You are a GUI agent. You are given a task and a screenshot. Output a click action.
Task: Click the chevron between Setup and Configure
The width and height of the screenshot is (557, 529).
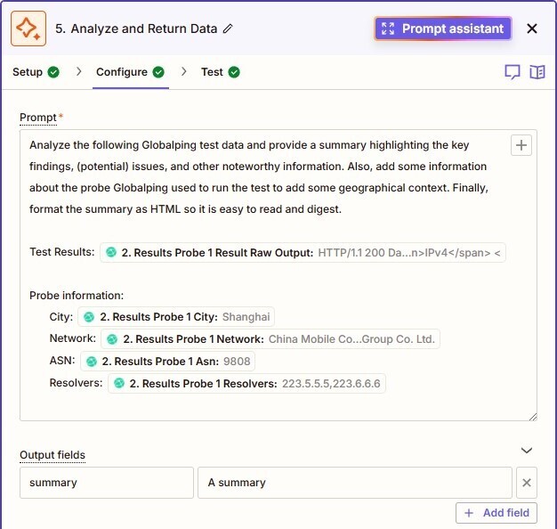79,72
